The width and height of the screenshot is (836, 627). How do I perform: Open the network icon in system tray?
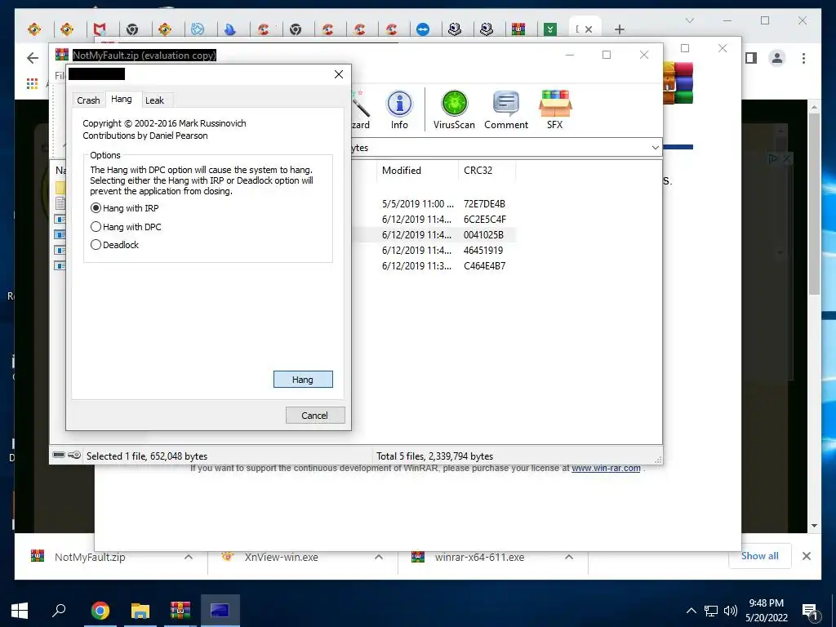coord(711,611)
